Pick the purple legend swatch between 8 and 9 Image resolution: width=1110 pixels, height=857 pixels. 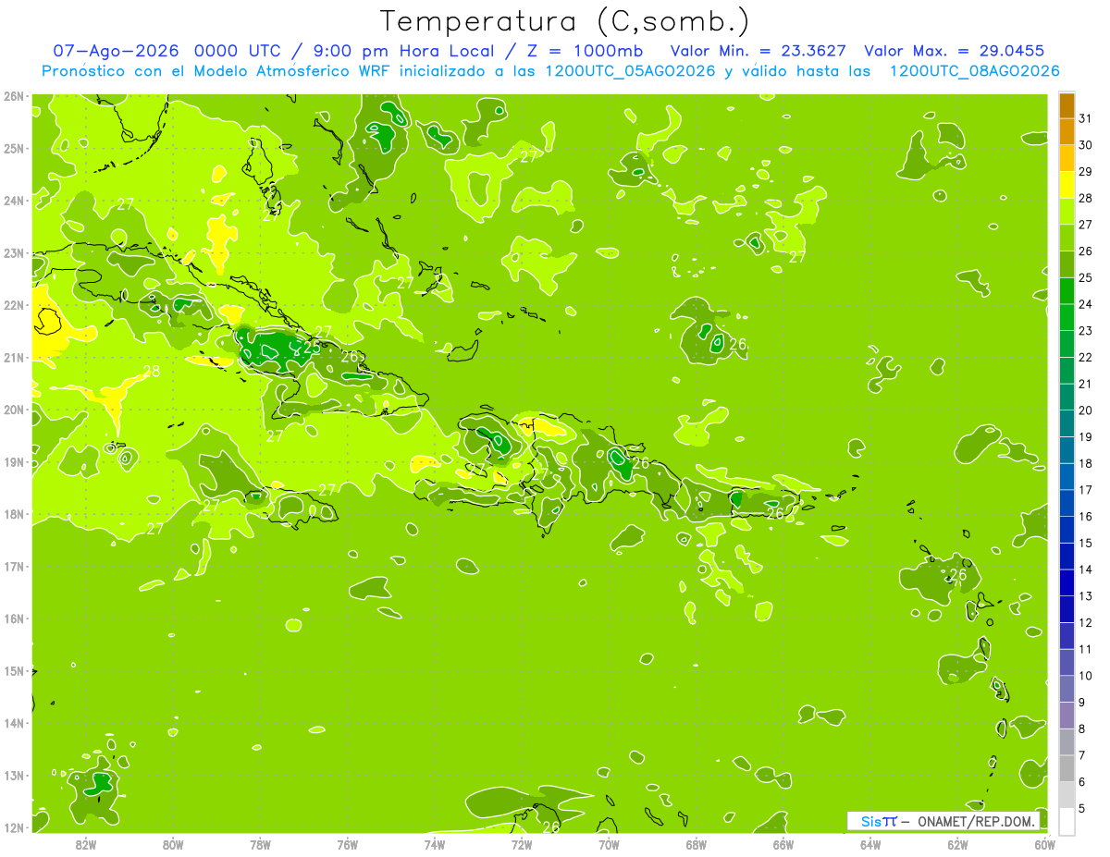click(1067, 715)
